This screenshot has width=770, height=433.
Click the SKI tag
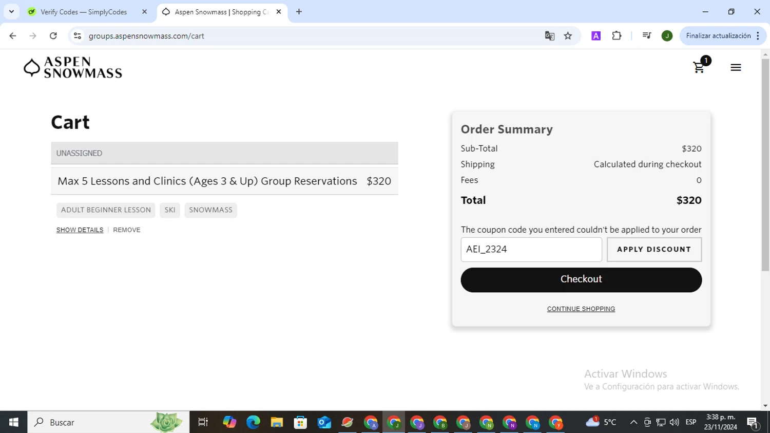click(x=170, y=210)
